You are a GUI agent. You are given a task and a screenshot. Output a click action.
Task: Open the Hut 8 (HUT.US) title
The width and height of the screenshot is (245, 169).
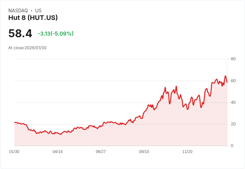tap(33, 18)
